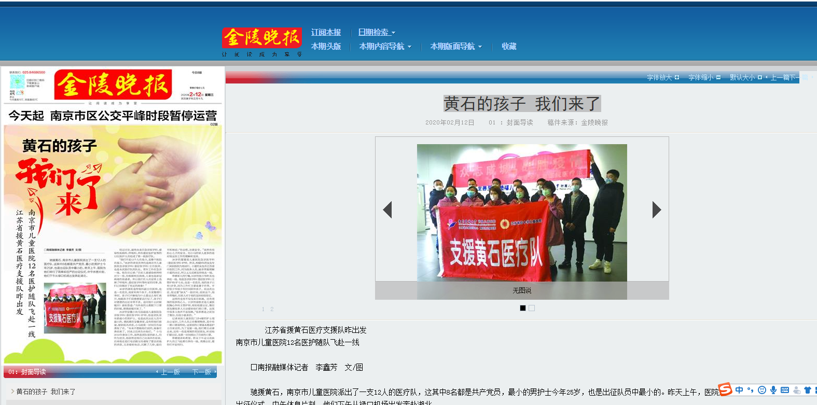Click the article headline 黄石的孩子 我们来了
The width and height of the screenshot is (817, 405).
pyautogui.click(x=522, y=104)
